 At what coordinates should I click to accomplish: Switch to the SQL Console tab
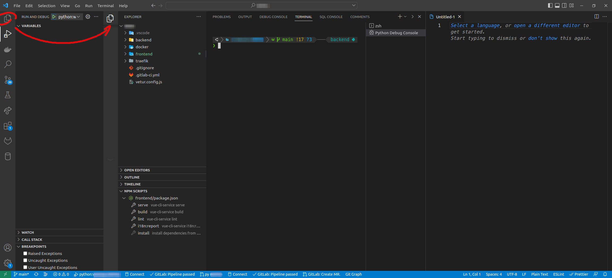click(x=331, y=17)
